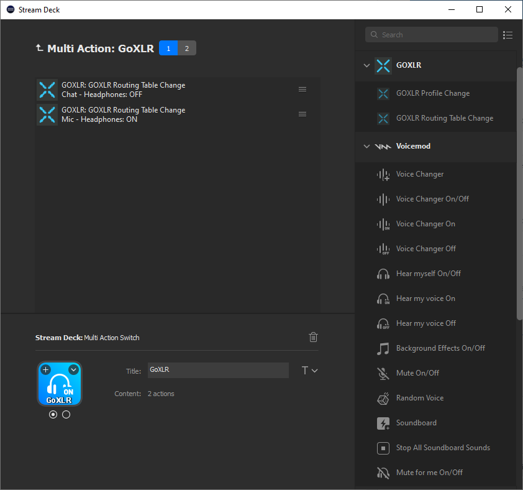The width and height of the screenshot is (523, 490).
Task: Click the Mute for me On/Off label
Action: (x=430, y=473)
